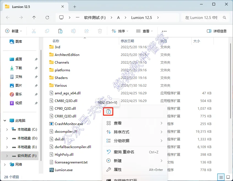Select the platforms folder
Screen dimensions: 233x181
(60, 70)
